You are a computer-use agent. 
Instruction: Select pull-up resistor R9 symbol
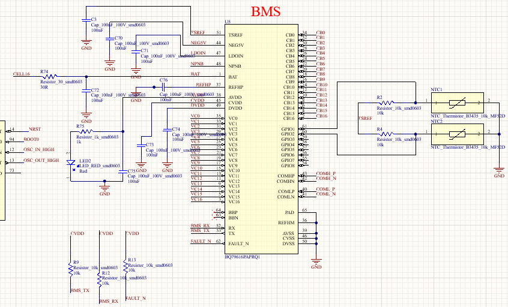tap(71, 269)
